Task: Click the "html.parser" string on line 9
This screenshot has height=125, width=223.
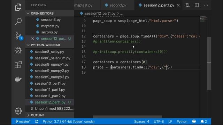Action: click(163, 21)
